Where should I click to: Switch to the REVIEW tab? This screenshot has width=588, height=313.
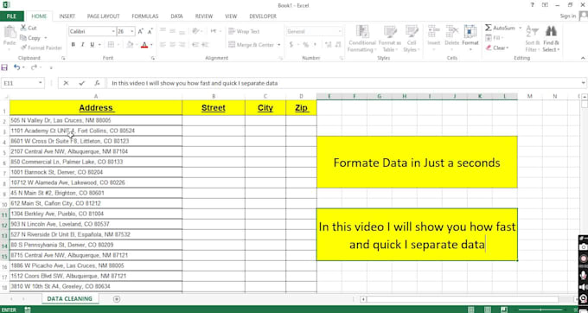[204, 16]
